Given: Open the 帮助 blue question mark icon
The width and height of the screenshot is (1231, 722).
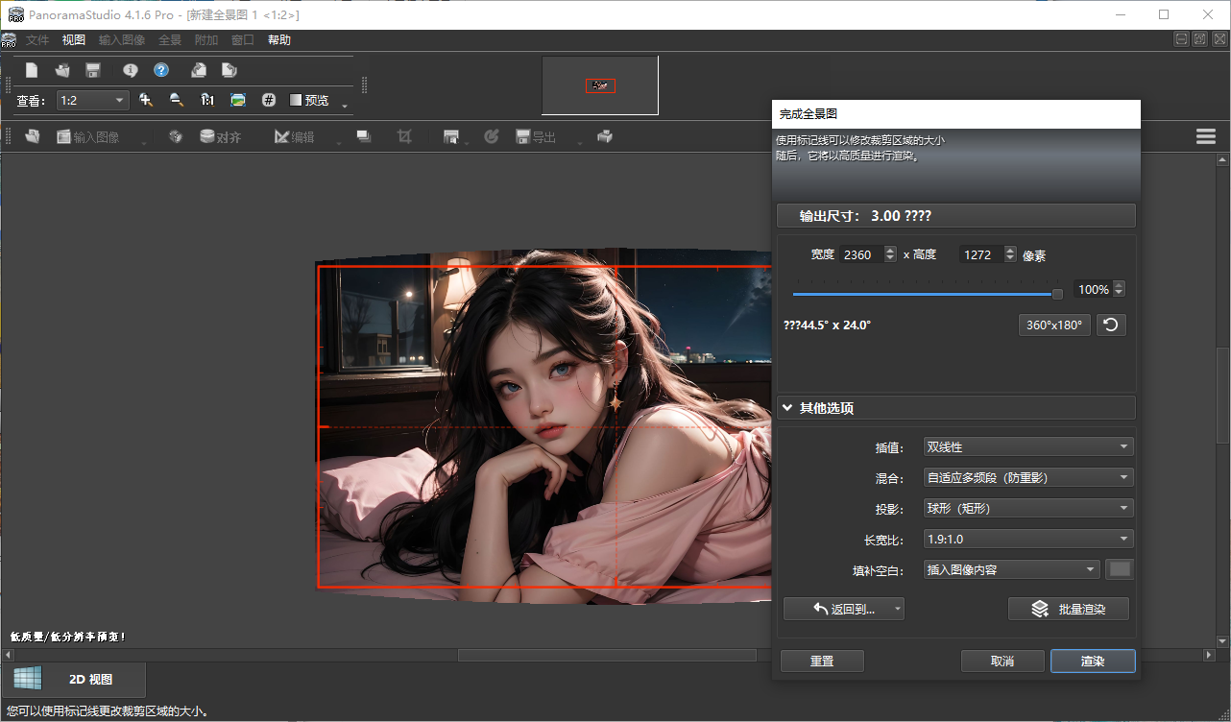Looking at the screenshot, I should [161, 69].
